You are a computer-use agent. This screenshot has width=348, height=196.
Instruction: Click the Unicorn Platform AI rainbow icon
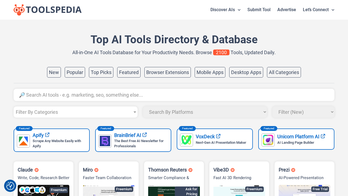pyautogui.click(x=268, y=140)
